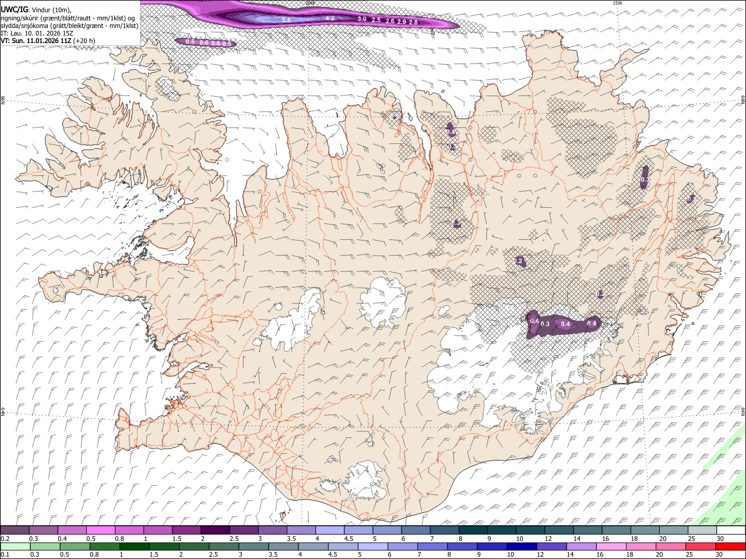Click the '5.8' precipitation value on the map

point(286,20)
